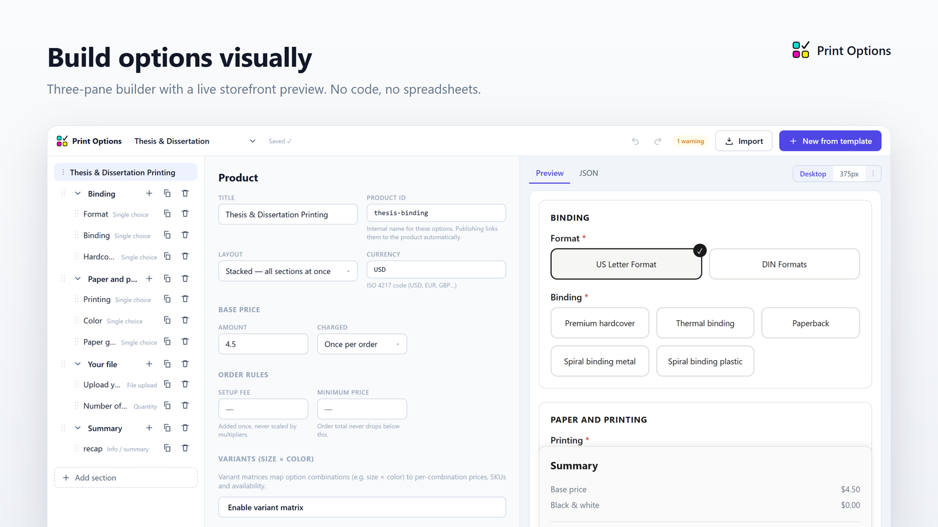Open the Layout dropdown
938x527 pixels.
288,271
